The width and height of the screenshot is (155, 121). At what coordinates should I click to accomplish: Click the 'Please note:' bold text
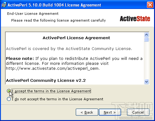pos(20,59)
